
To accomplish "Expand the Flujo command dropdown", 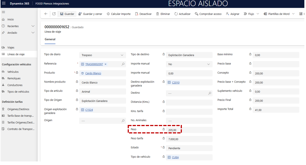I will point(258,14).
